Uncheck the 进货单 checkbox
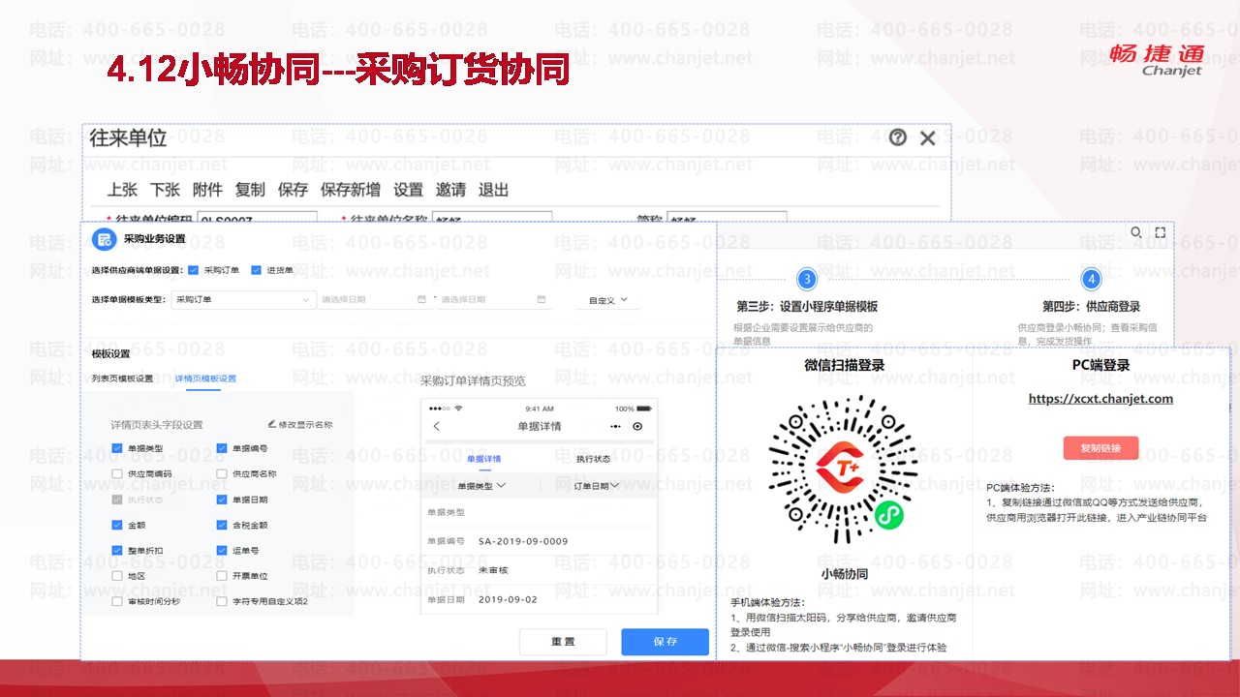This screenshot has width=1240, height=697. (257, 270)
